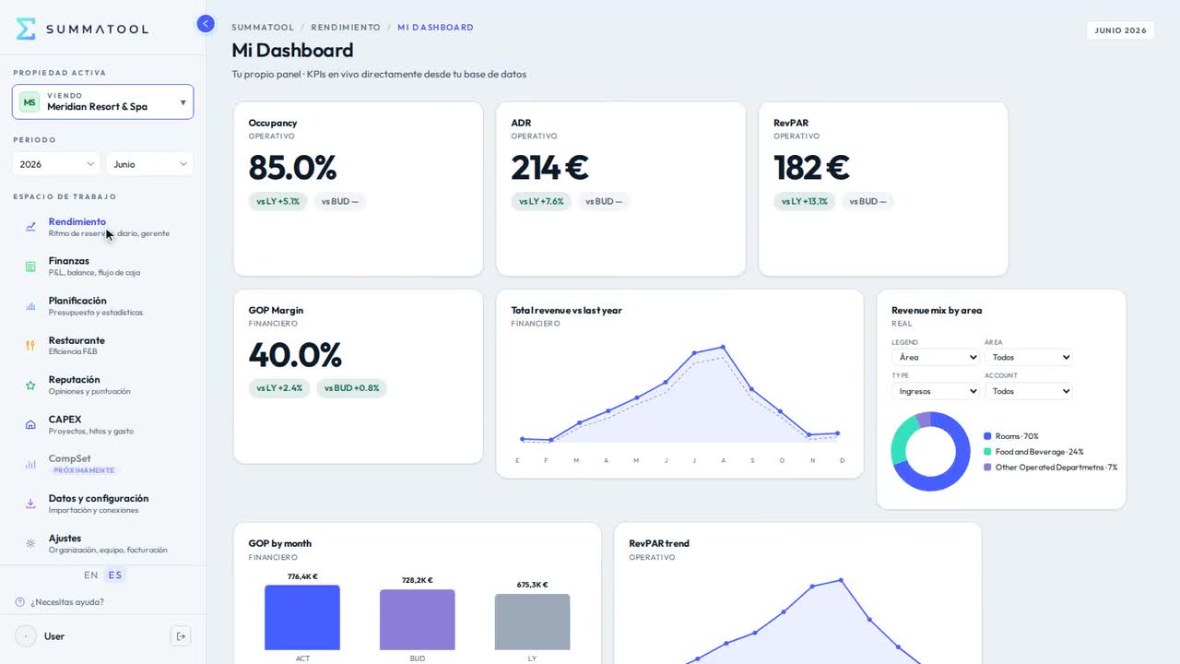Click the RevPAR trend card title
This screenshot has width=1180, height=664.
pyautogui.click(x=659, y=544)
